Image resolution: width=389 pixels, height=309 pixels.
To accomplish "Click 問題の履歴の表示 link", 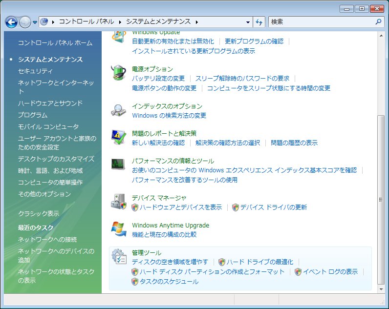I will (x=294, y=143).
